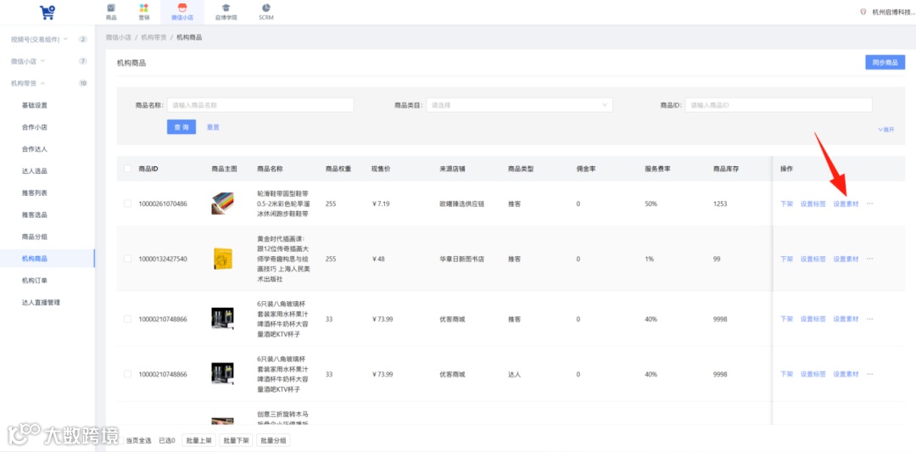Click 设置标签 for the 轮滑鞋带 row
916x452 pixels.
[x=813, y=204]
